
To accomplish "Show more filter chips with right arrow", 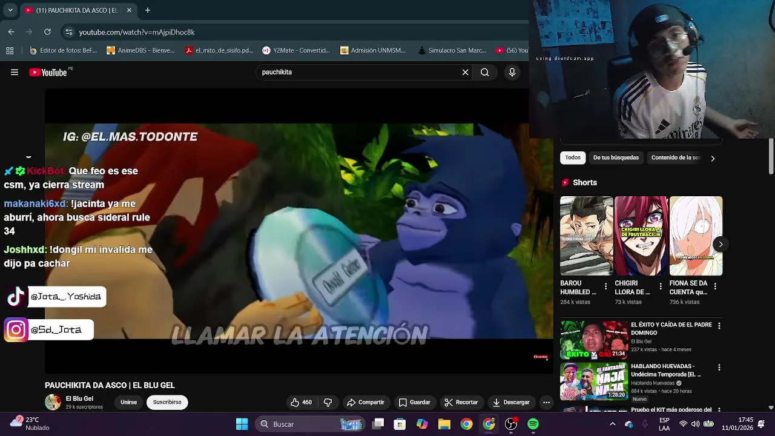I will coord(713,158).
